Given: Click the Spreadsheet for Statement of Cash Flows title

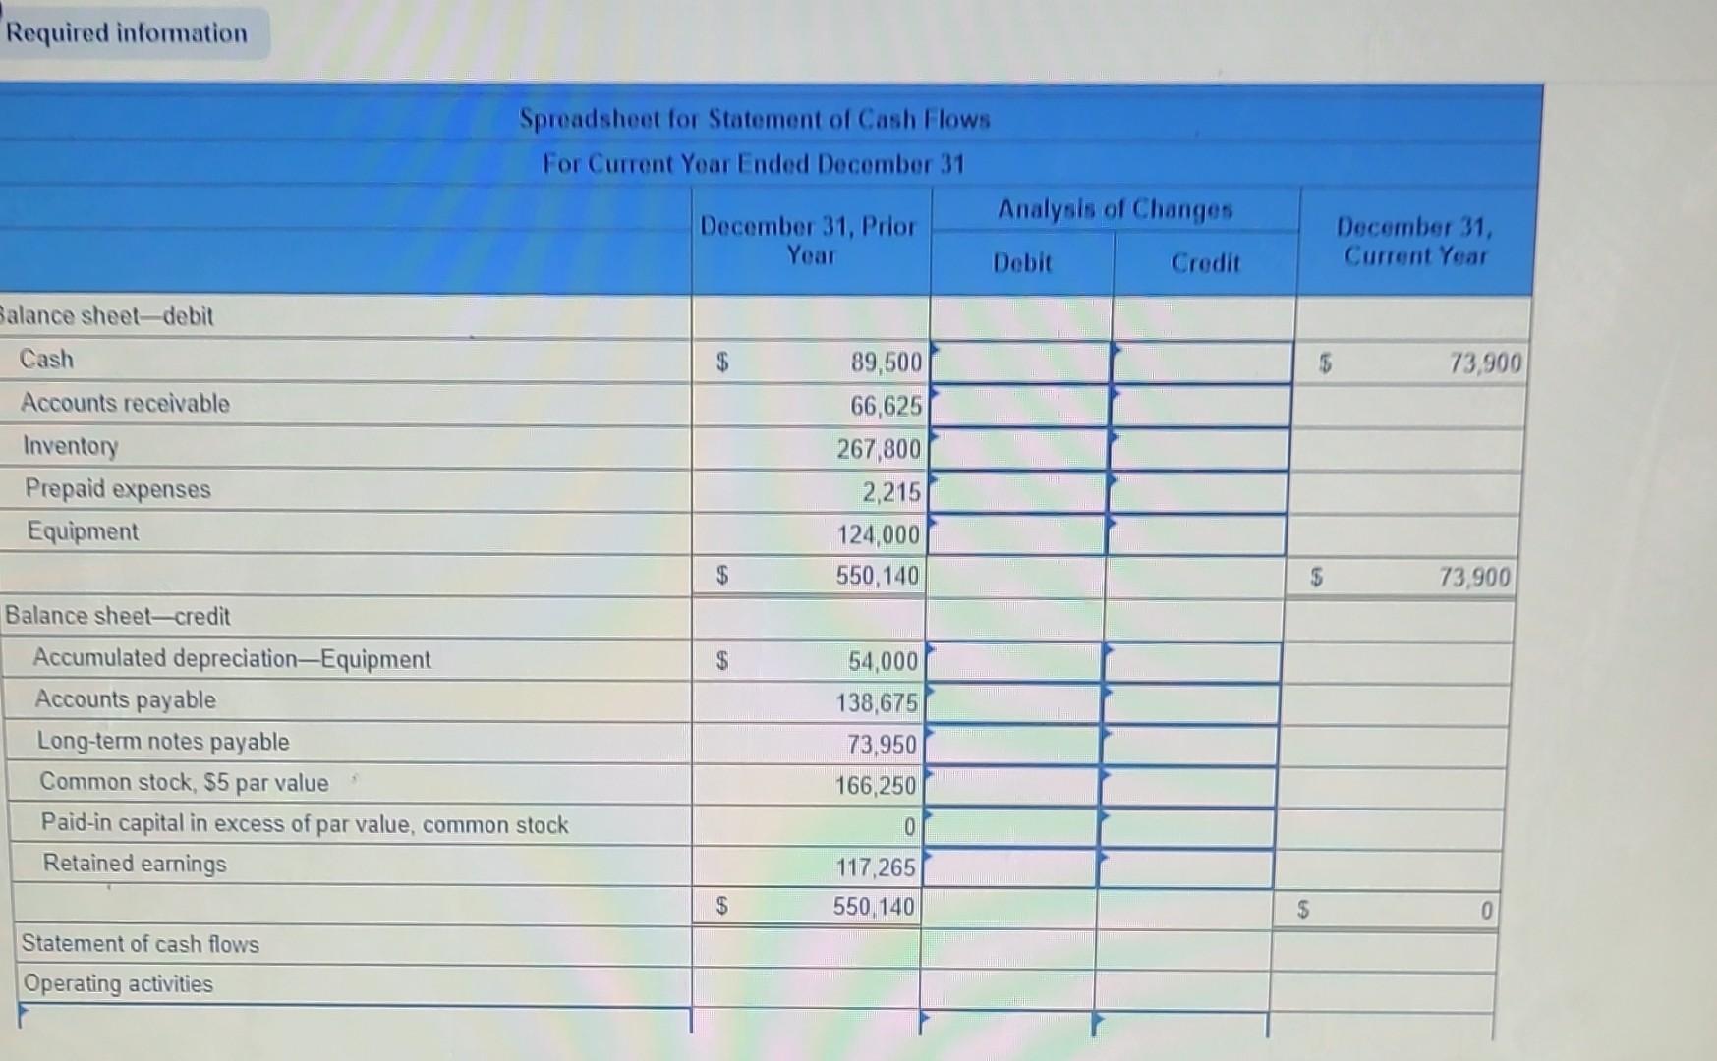Looking at the screenshot, I should pyautogui.click(x=755, y=119).
